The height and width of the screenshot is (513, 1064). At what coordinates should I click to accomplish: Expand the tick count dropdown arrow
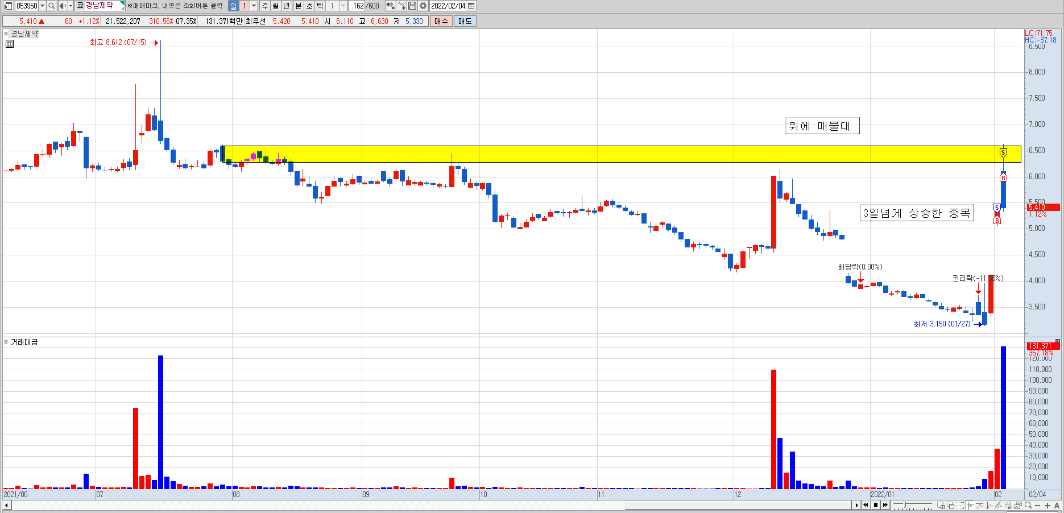(x=343, y=6)
